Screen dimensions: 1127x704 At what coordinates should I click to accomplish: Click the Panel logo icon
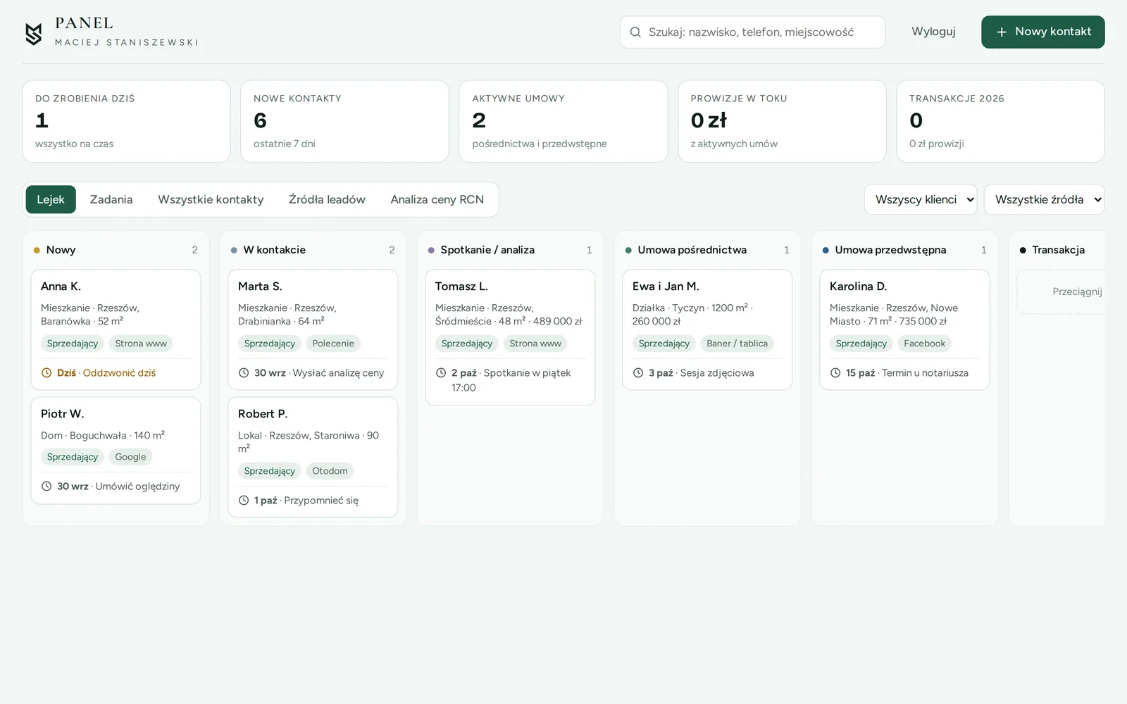(x=34, y=33)
